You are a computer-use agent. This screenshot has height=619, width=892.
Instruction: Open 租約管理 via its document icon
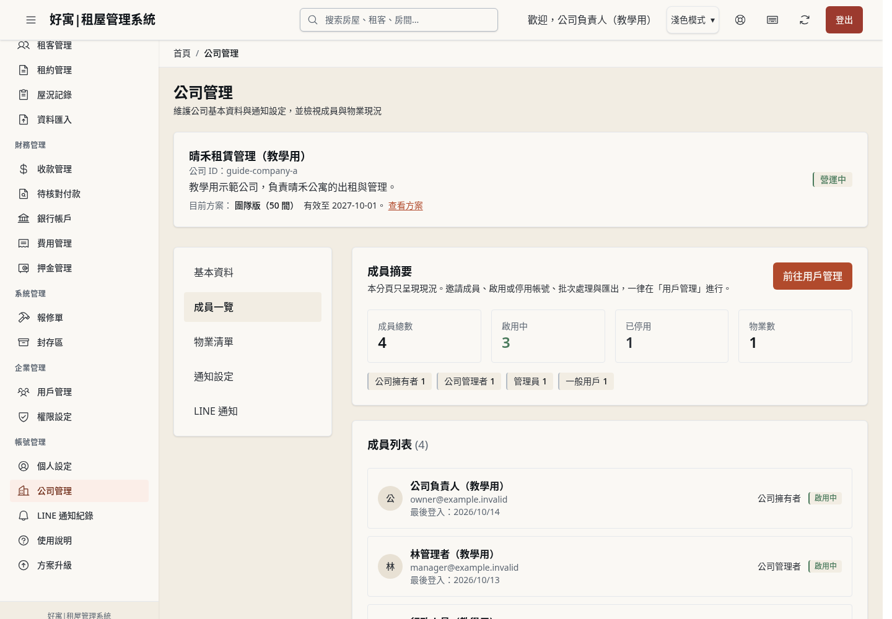coord(24,70)
